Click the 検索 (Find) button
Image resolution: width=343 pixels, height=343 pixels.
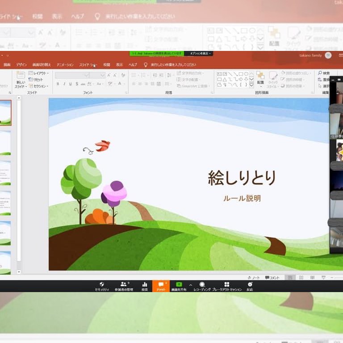tap(324, 73)
